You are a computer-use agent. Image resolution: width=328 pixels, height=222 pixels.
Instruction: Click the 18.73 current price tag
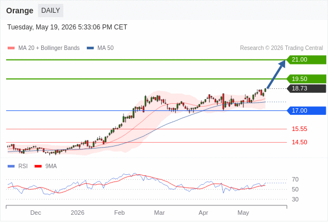(x=306, y=89)
